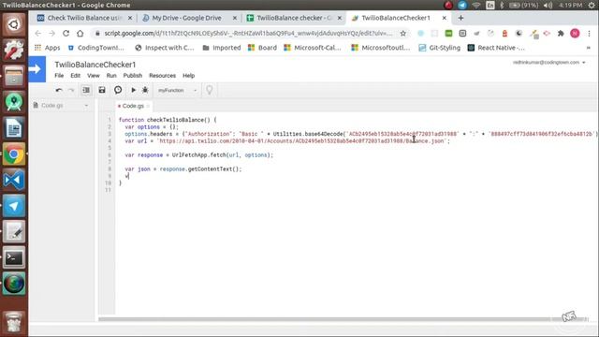The height and width of the screenshot is (337, 599).
Task: Open account dropdown next to email address
Action: click(x=584, y=63)
